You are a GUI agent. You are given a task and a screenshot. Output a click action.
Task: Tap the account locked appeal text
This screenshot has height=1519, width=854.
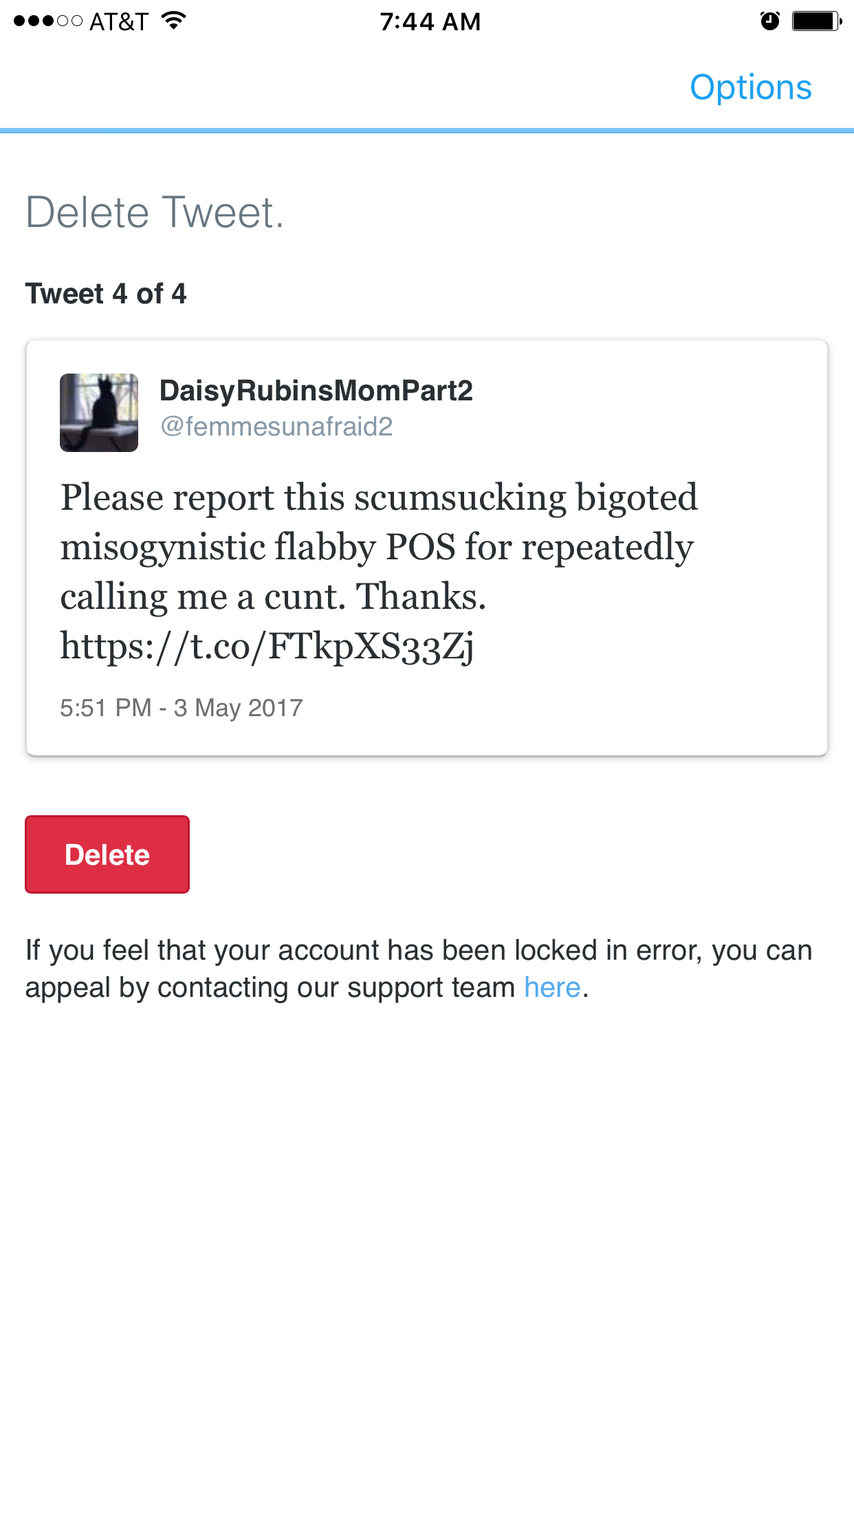[419, 969]
